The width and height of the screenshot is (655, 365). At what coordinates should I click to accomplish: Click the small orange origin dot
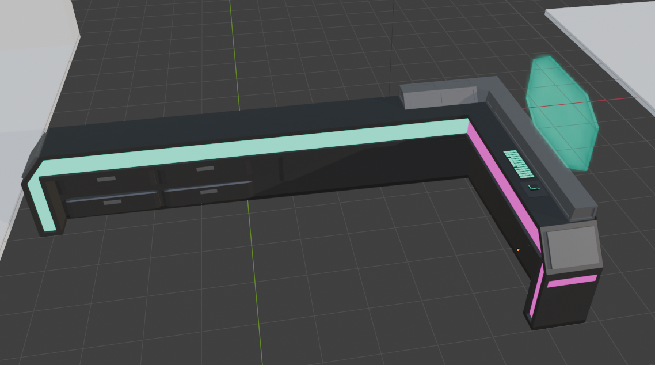[518, 250]
